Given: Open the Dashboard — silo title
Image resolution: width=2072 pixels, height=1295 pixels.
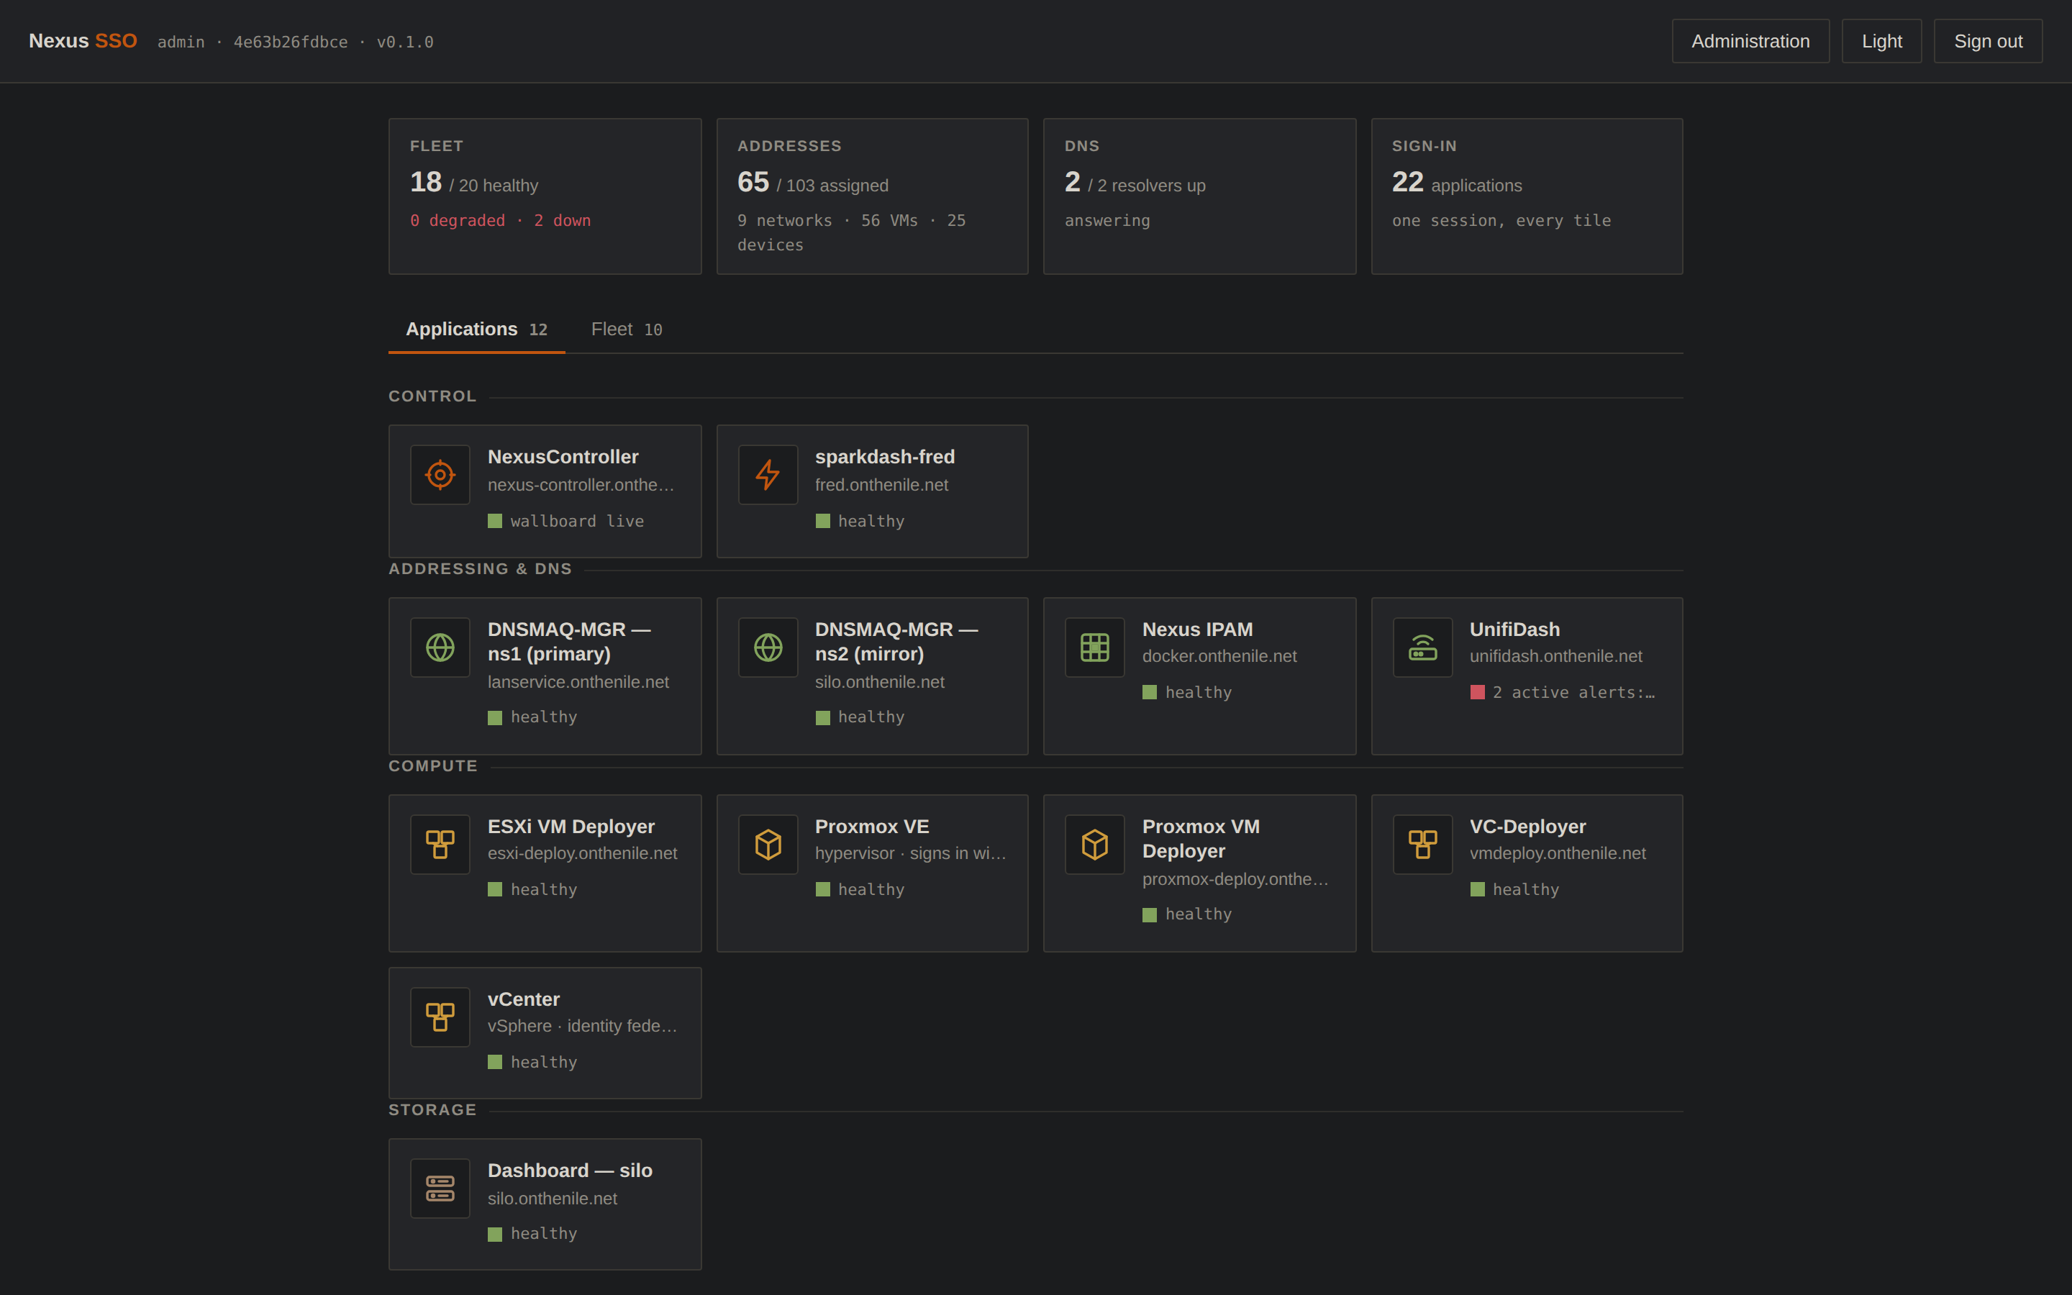Looking at the screenshot, I should pyautogui.click(x=569, y=1171).
